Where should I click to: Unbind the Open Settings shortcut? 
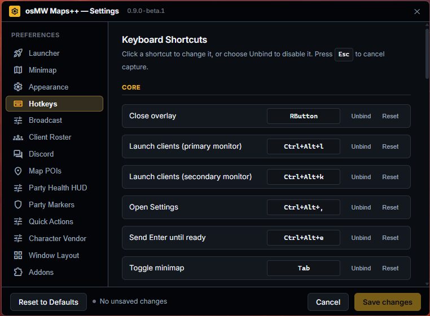point(361,207)
